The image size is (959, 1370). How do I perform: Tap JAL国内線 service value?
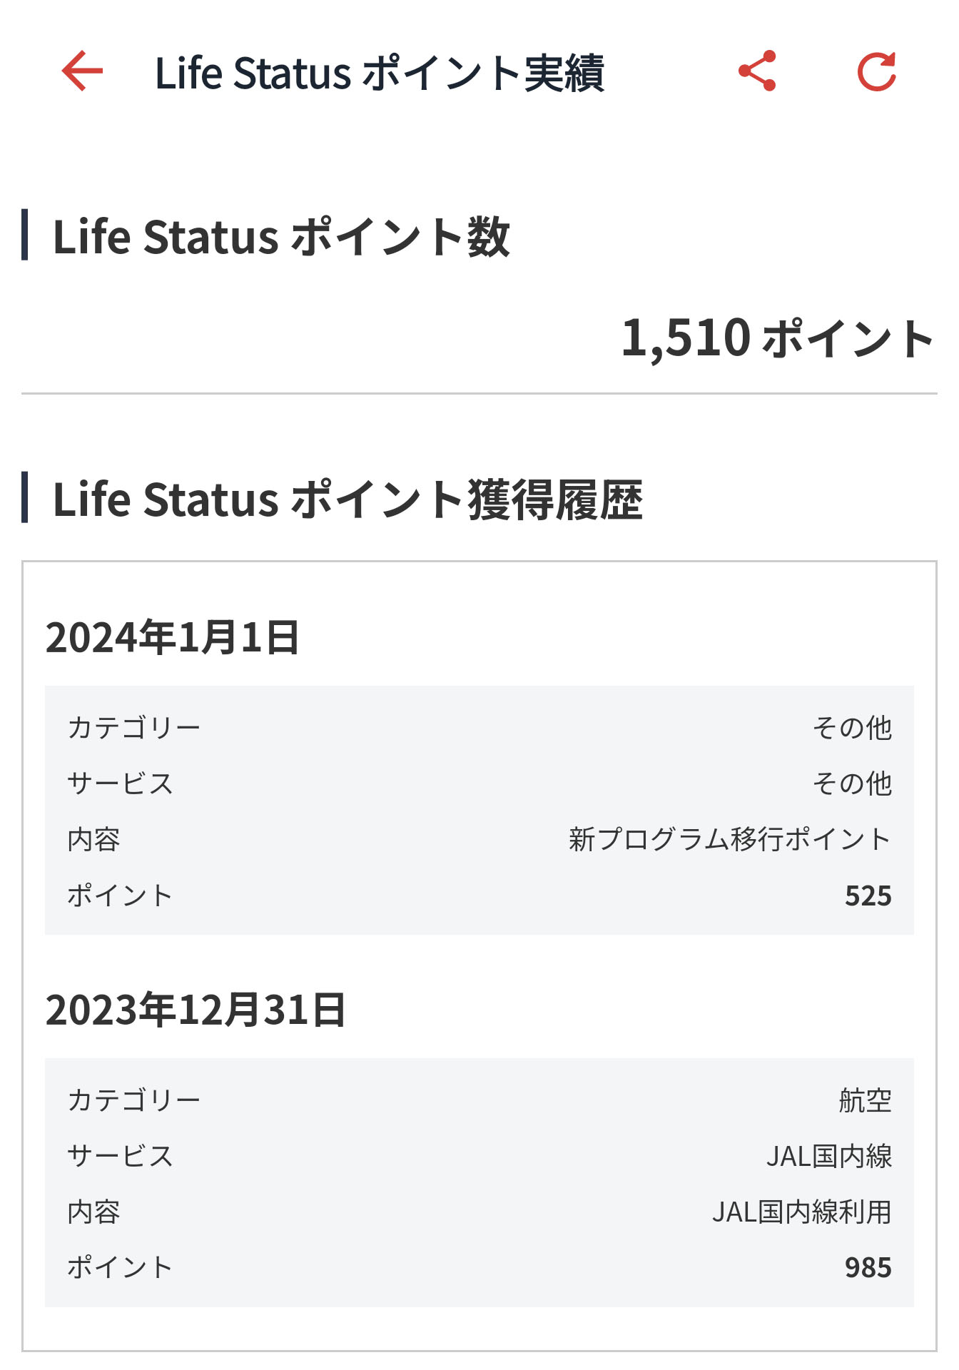point(829,1156)
